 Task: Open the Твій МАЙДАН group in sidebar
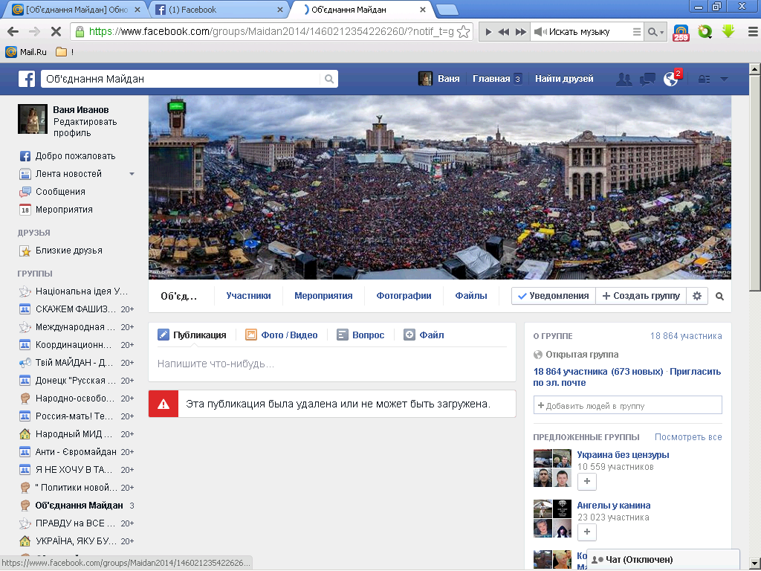pos(76,363)
